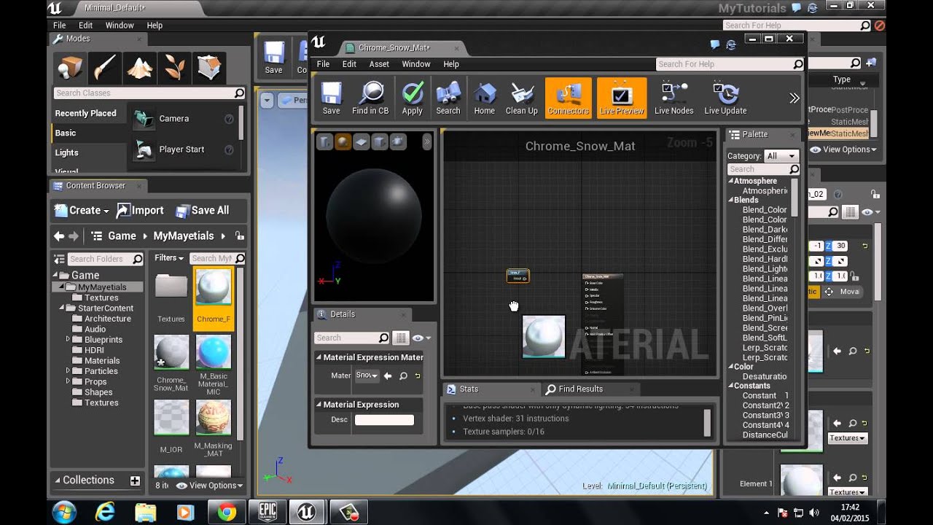Toggle the Details property matrix icon
Screen dimensions: 933x525
(400, 338)
